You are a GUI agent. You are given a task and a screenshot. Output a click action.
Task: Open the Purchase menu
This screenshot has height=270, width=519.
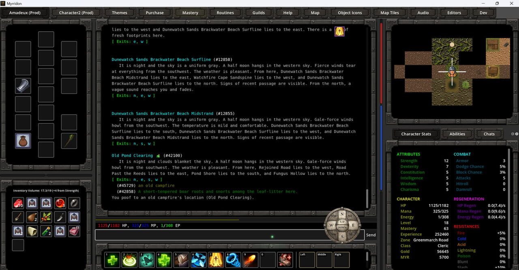(155, 13)
